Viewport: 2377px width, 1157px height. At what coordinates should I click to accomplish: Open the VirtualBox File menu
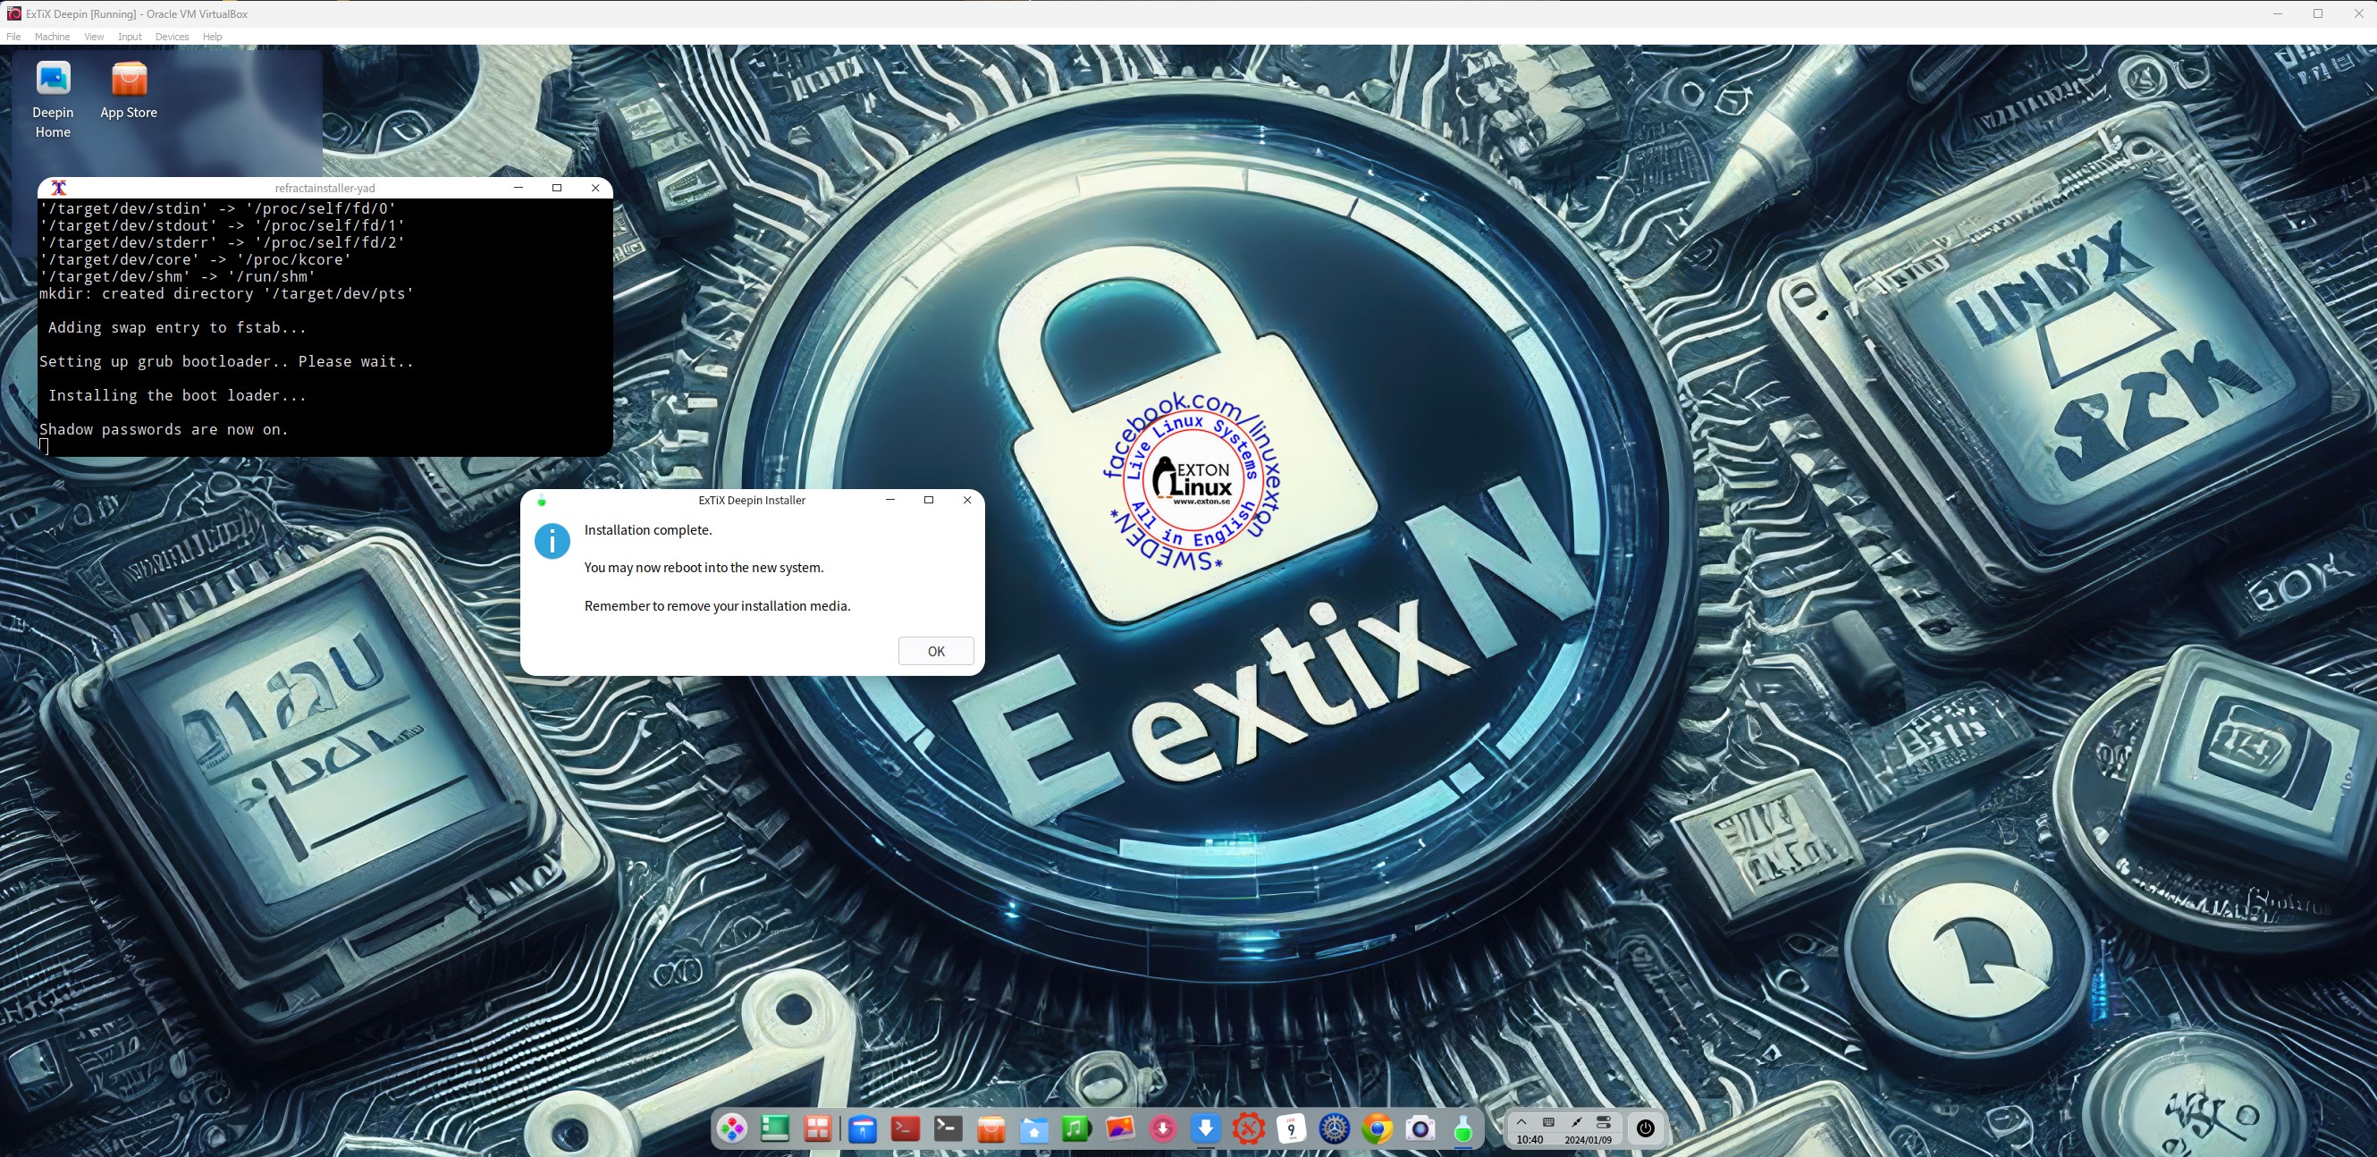13,37
